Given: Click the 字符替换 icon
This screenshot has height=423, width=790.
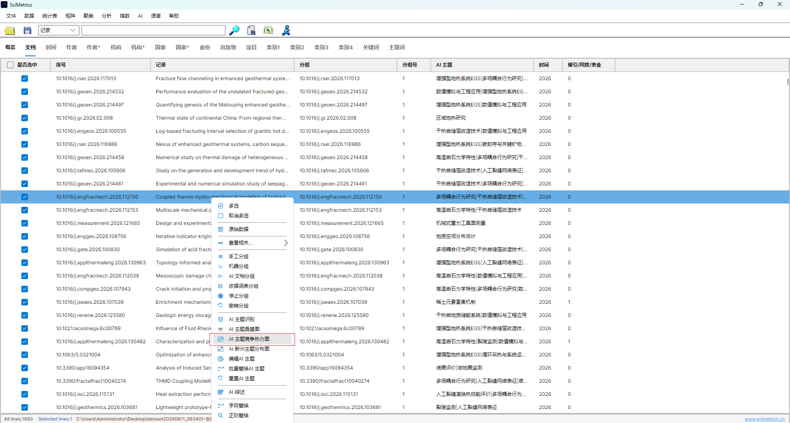Looking at the screenshot, I should pos(221,406).
